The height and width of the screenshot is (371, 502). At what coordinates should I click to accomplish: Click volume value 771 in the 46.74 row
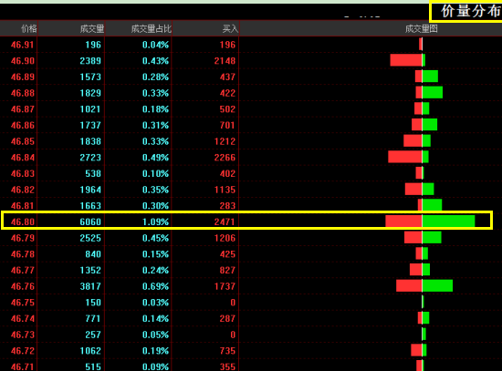click(x=93, y=318)
